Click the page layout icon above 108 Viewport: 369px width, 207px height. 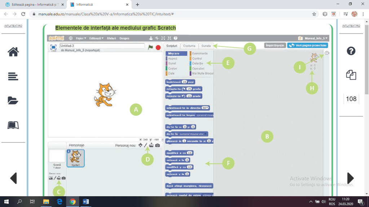click(351, 75)
